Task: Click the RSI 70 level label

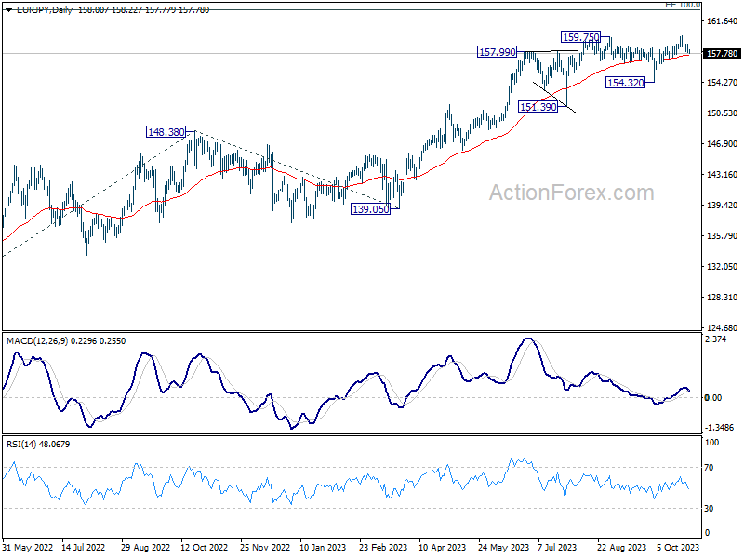Action: 710,468
